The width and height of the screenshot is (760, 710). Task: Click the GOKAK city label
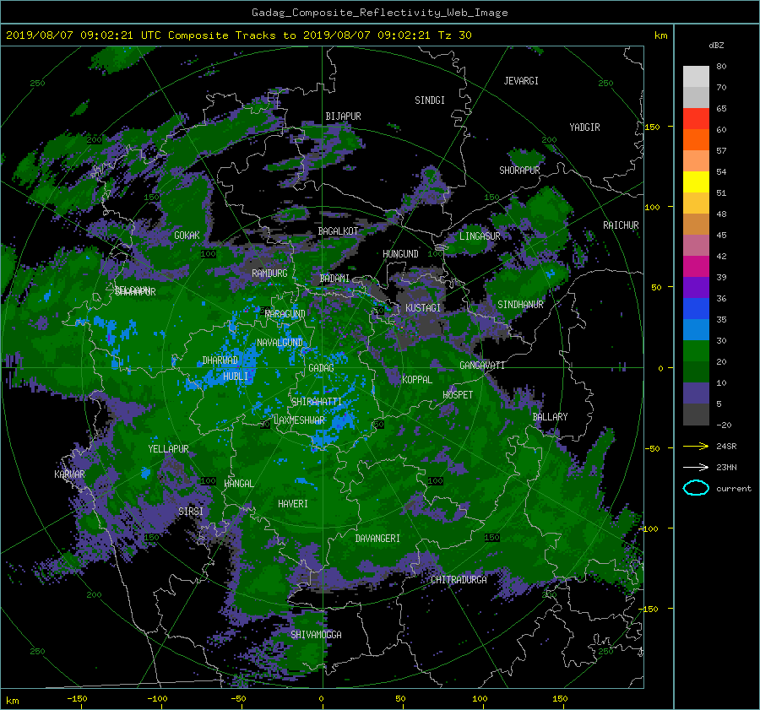pyautogui.click(x=187, y=235)
